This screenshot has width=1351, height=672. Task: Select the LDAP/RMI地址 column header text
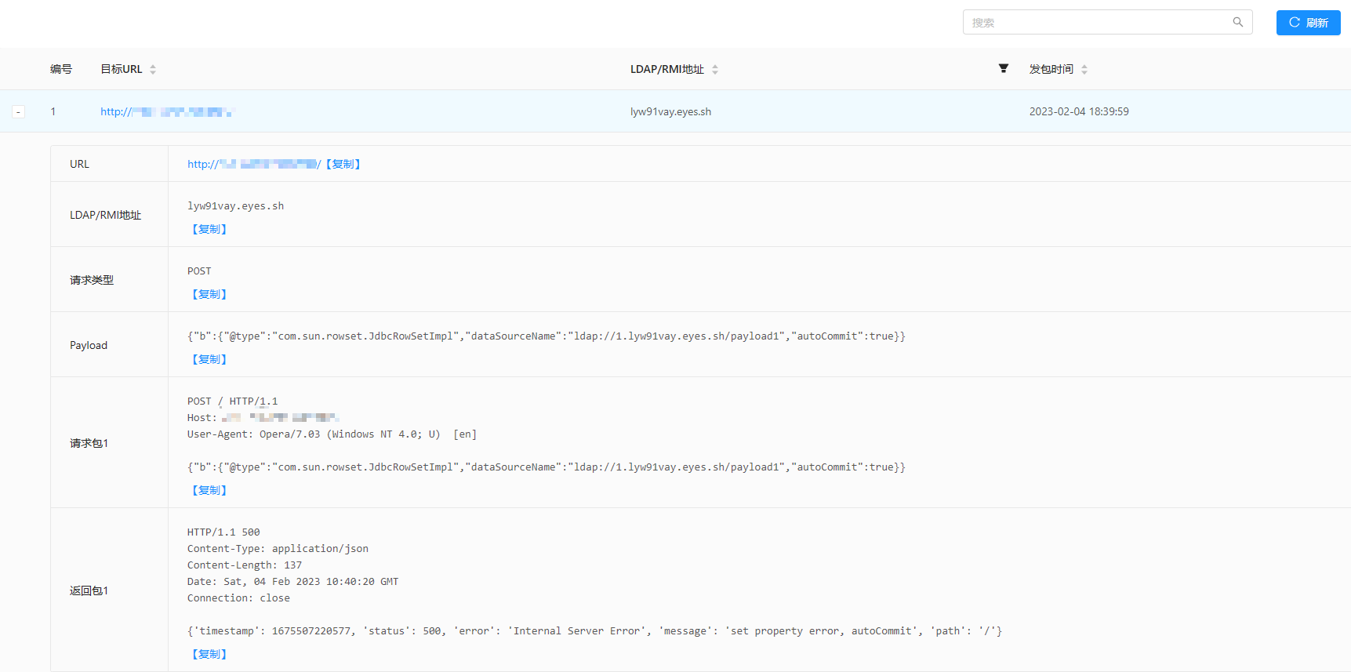(x=667, y=69)
